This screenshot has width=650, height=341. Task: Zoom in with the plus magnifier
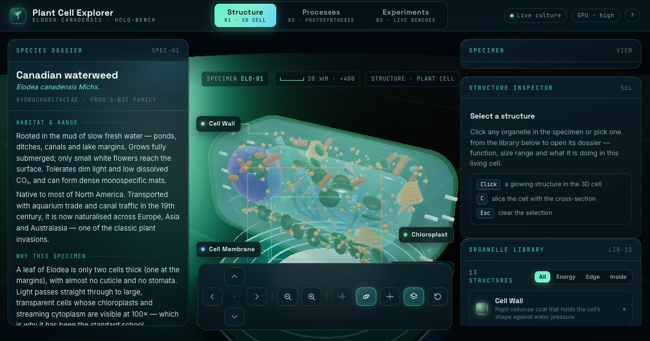pyautogui.click(x=311, y=297)
